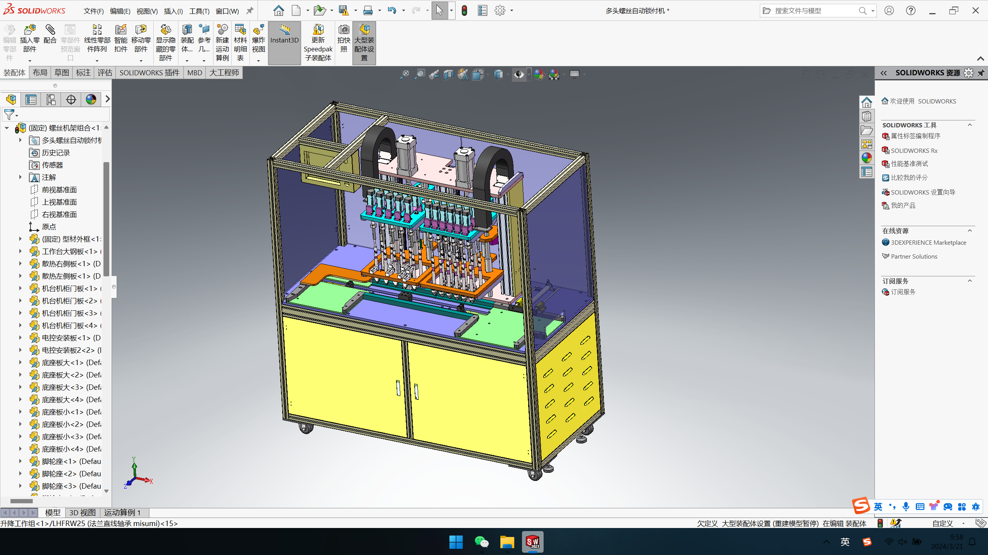
Task: Open the Exploded View (爆炸视图) tool
Action: click(258, 30)
